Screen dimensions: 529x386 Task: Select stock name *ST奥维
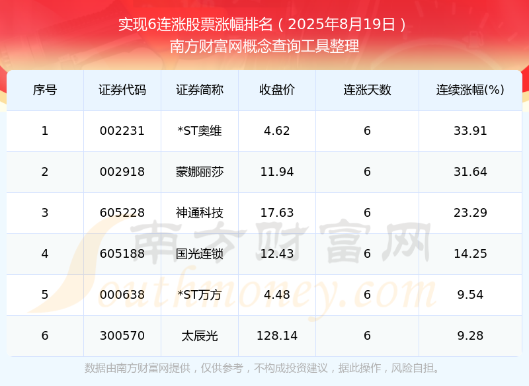pos(200,131)
